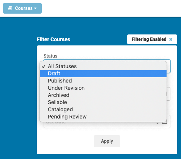Click the Status field label

click(50, 56)
